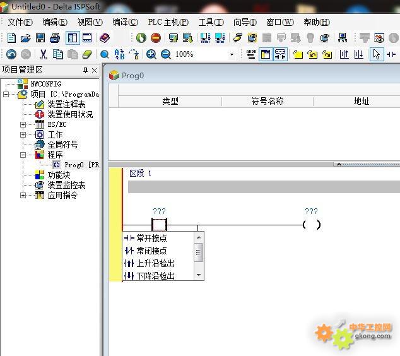
Task: Zoom out on the ladder diagram
Action: click(x=166, y=54)
